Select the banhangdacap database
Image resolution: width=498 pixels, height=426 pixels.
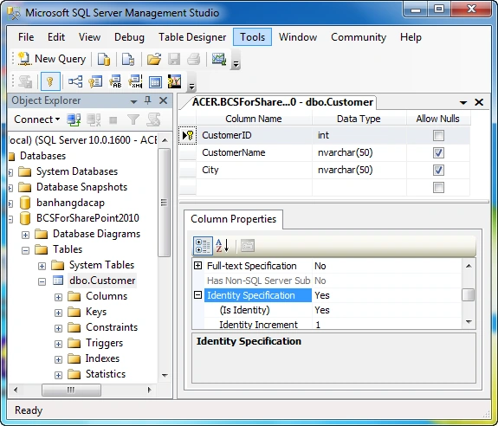(x=70, y=203)
